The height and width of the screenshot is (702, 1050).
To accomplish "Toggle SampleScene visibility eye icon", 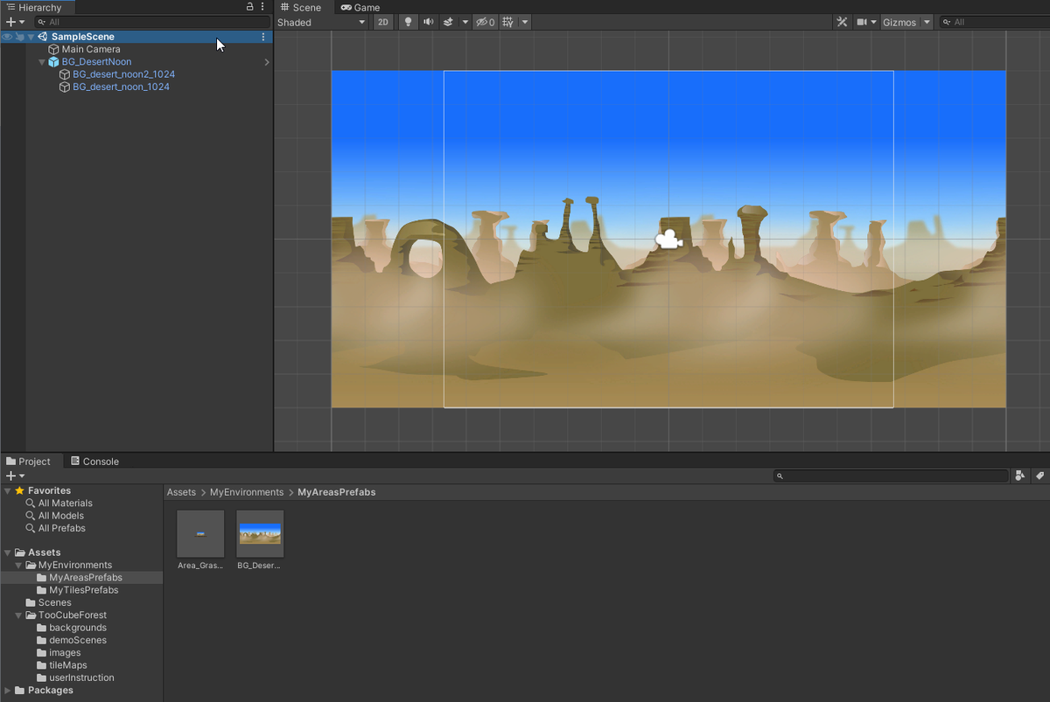I will (7, 37).
